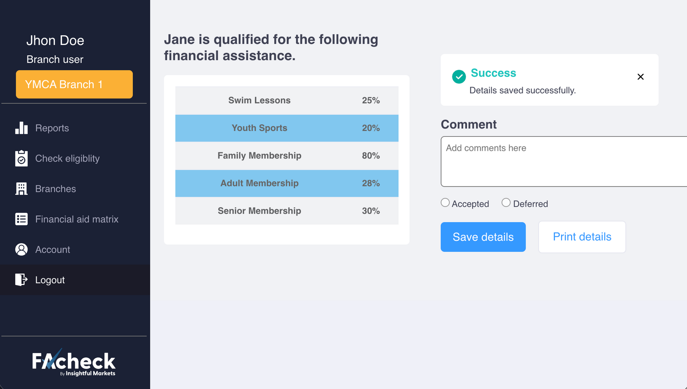Click the Print details button
The height and width of the screenshot is (389, 687).
point(582,237)
